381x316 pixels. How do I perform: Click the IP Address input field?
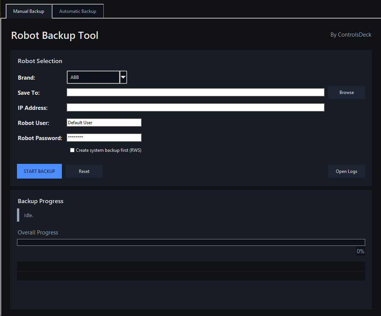[195, 107]
